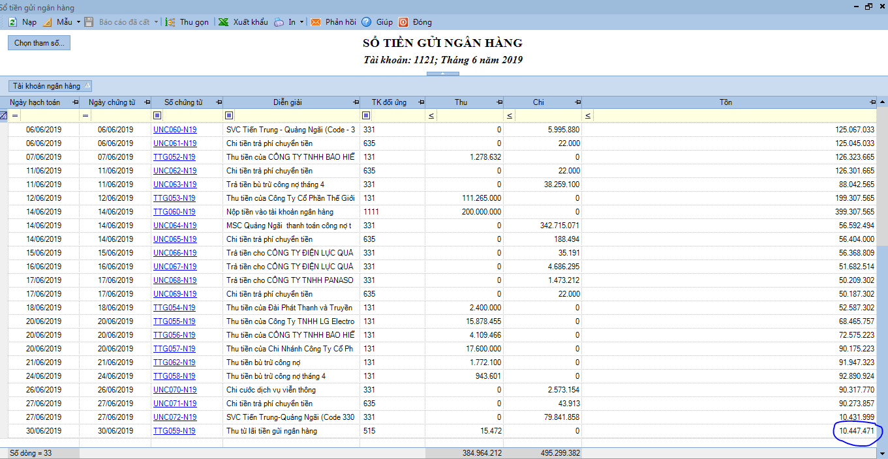
Task: Open voucher link TTG059-N19
Action: click(x=174, y=431)
